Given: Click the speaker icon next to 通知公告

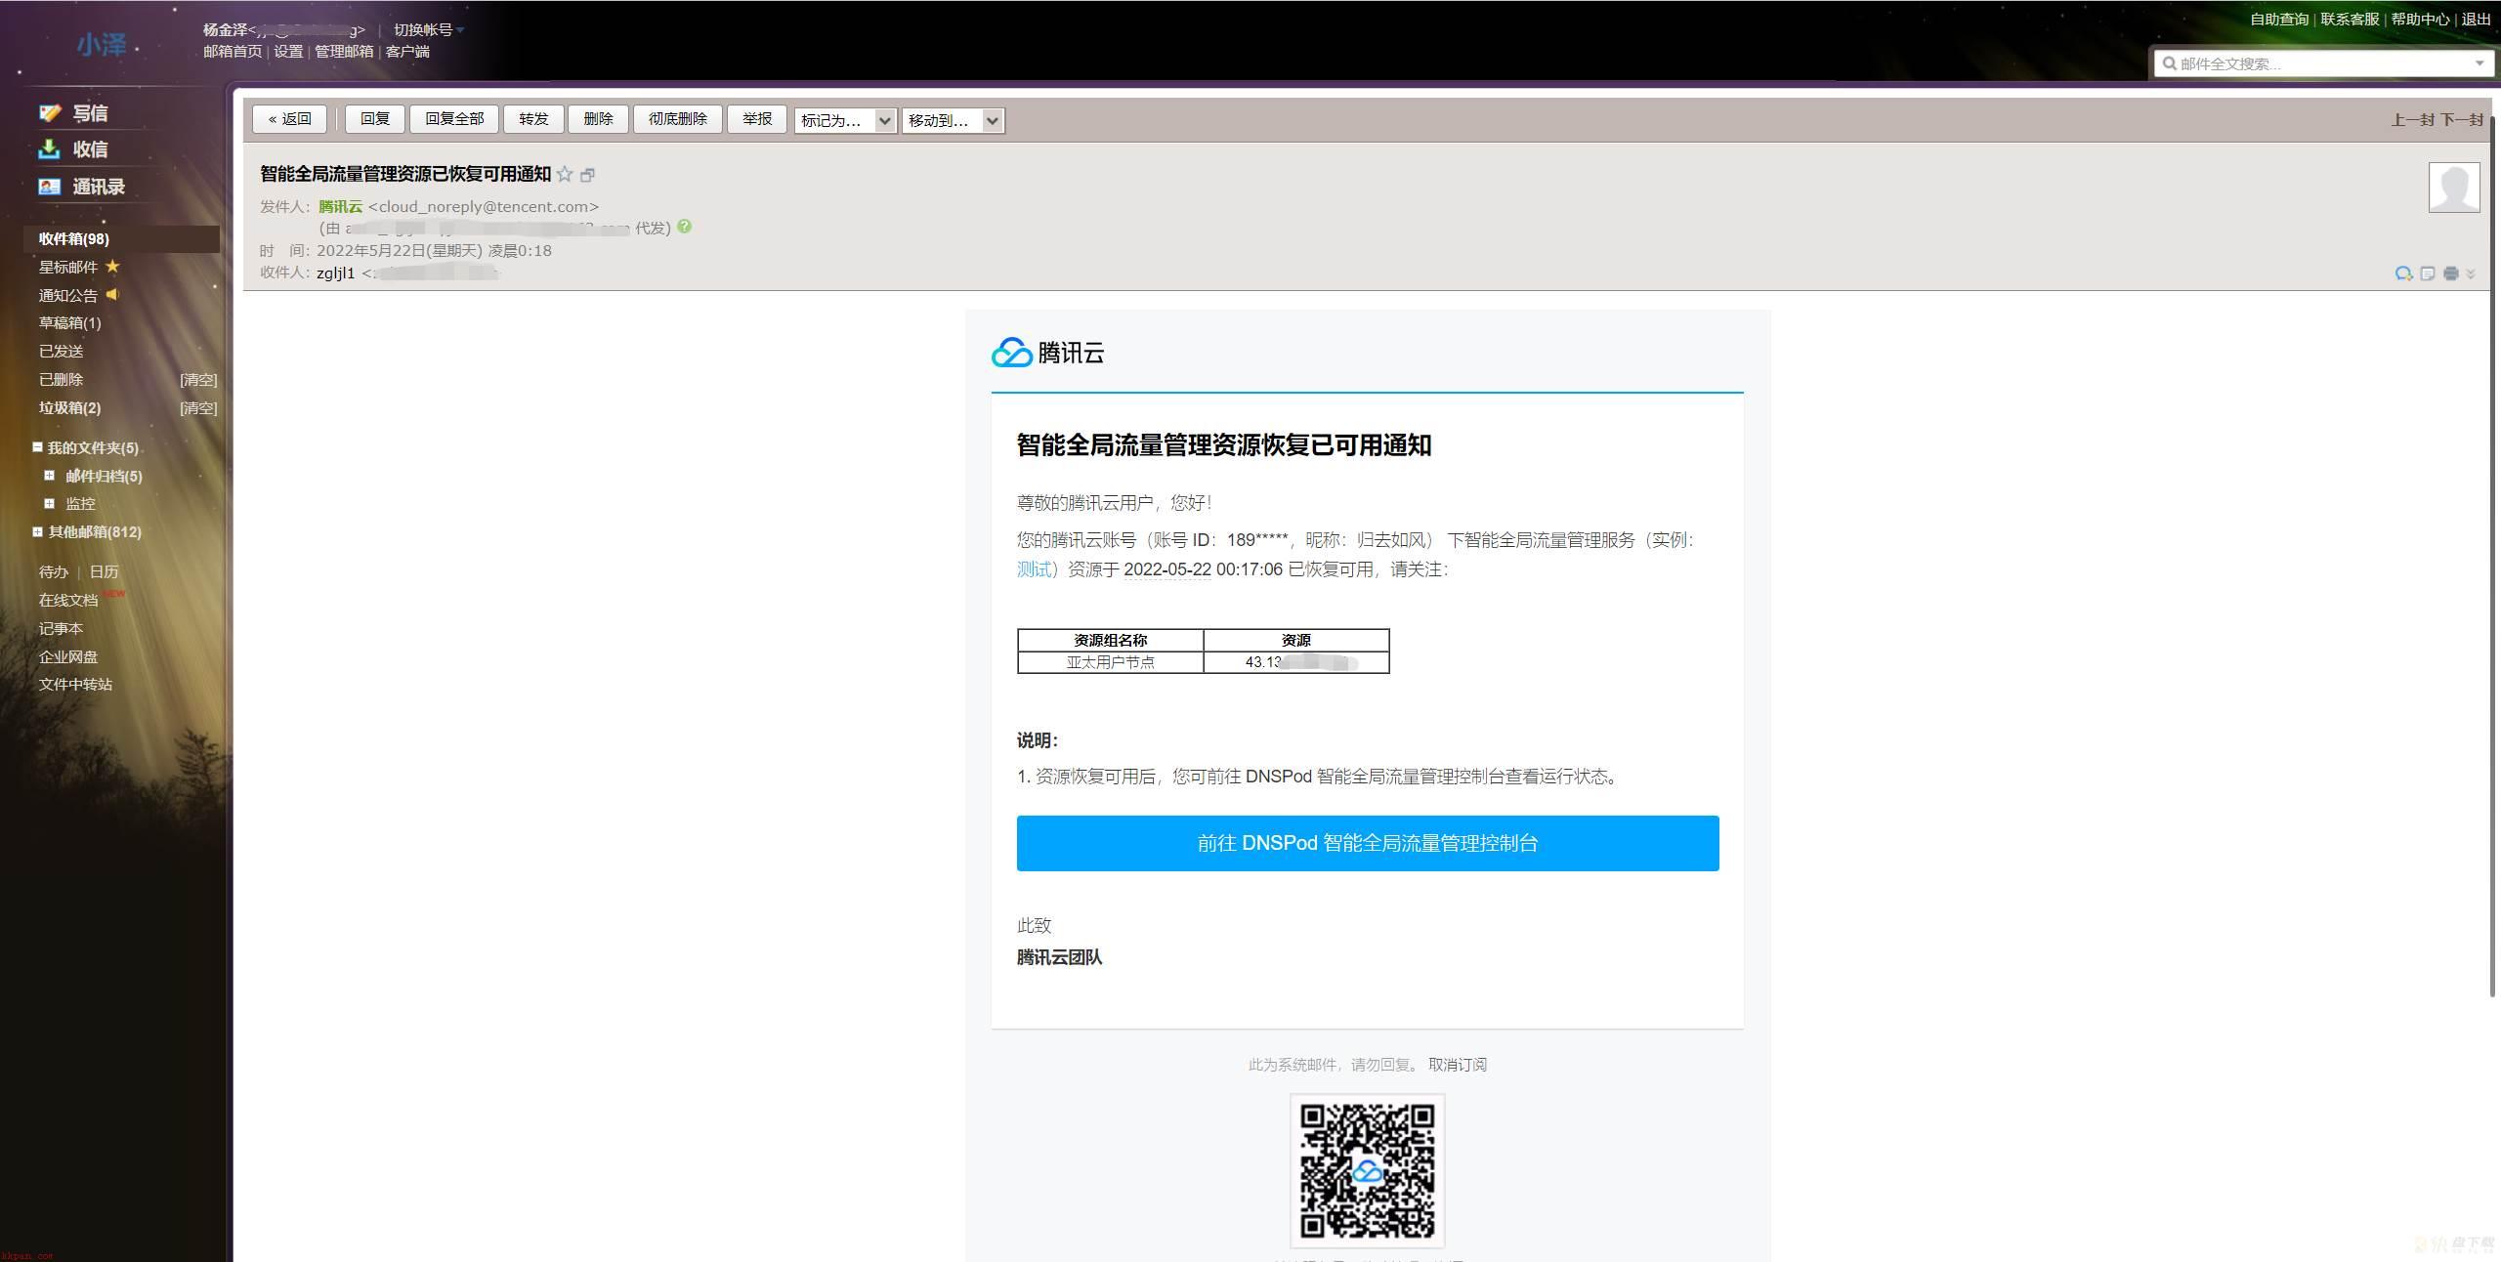Looking at the screenshot, I should [112, 294].
